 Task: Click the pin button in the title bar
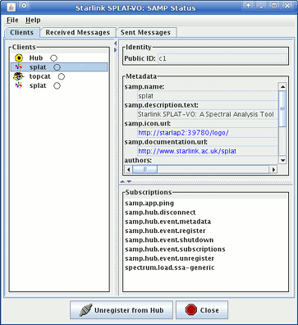pos(24,6)
